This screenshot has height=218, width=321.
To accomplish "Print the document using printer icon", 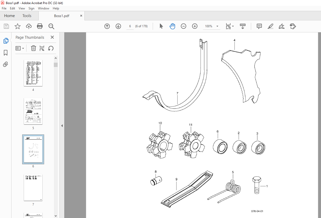I will (x=40, y=26).
